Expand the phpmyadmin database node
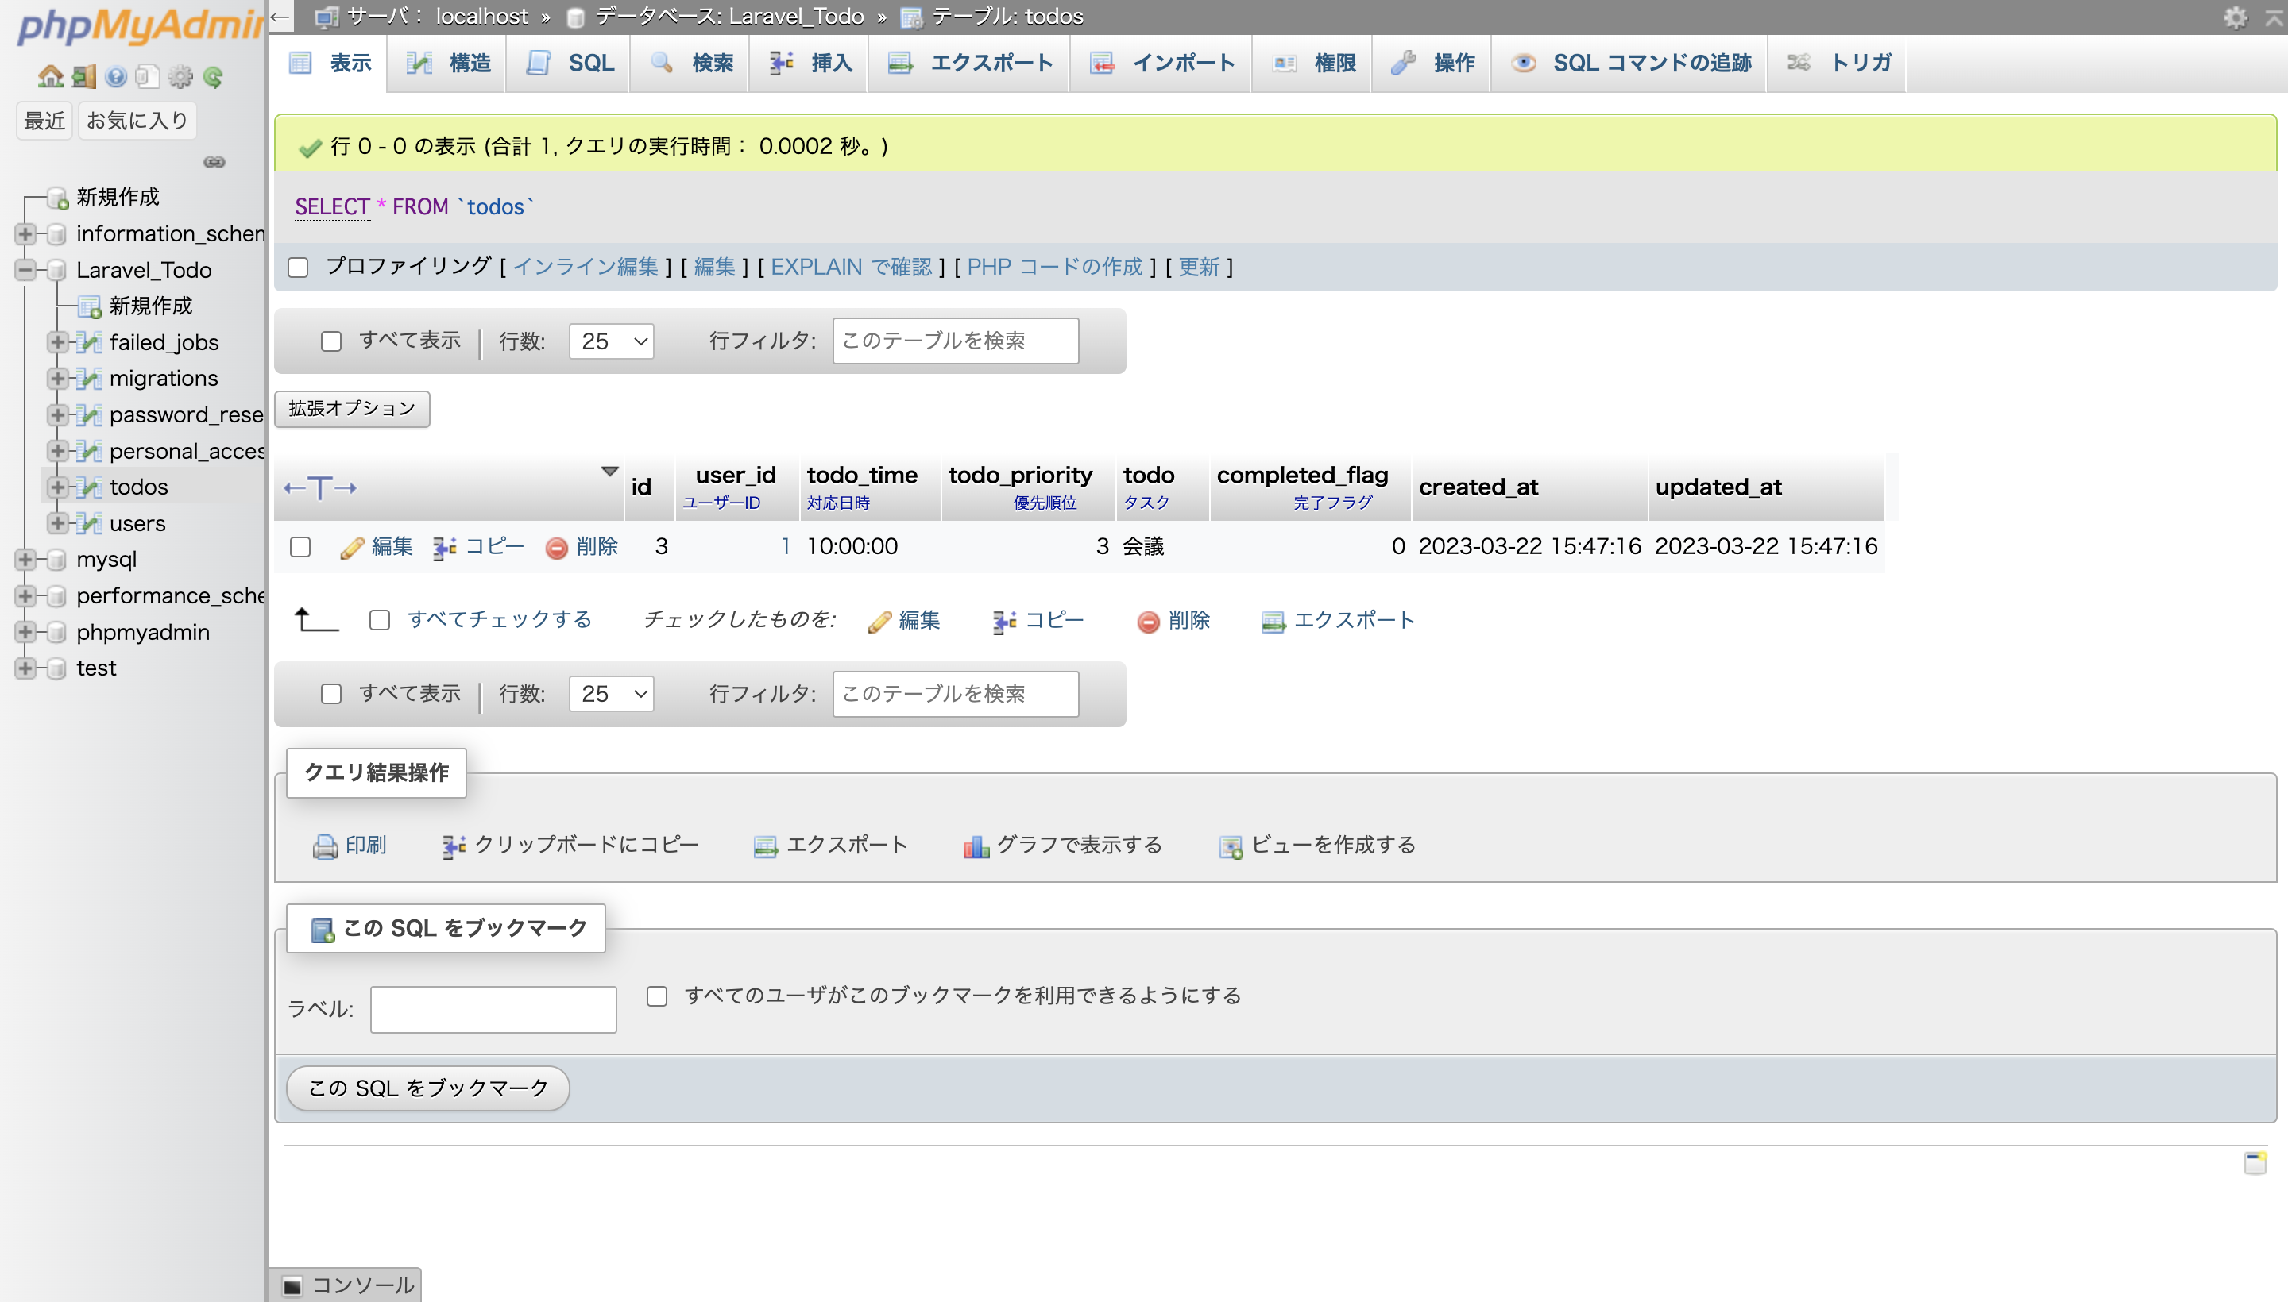This screenshot has height=1302, width=2288. click(x=25, y=632)
